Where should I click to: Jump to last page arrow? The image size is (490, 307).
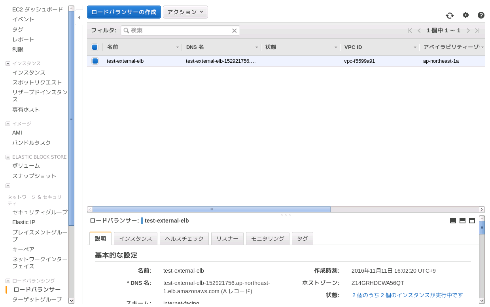(x=477, y=30)
